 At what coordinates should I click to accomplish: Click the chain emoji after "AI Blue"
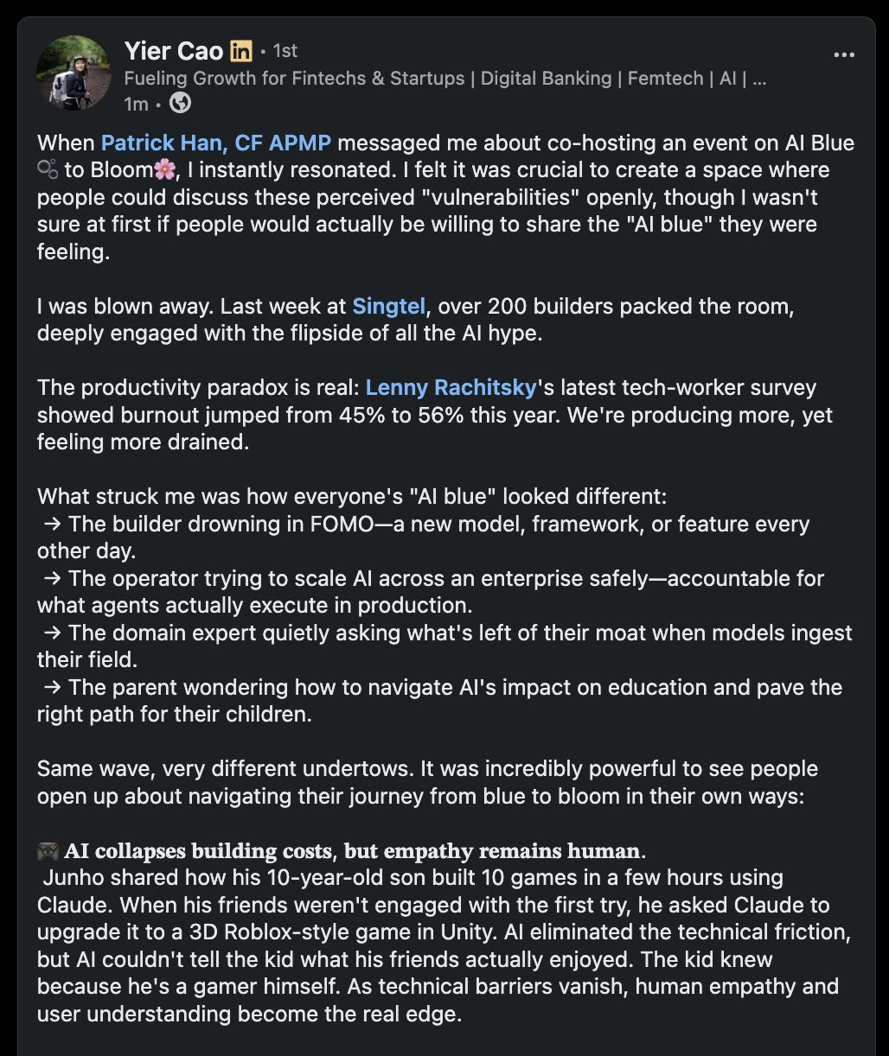click(48, 170)
